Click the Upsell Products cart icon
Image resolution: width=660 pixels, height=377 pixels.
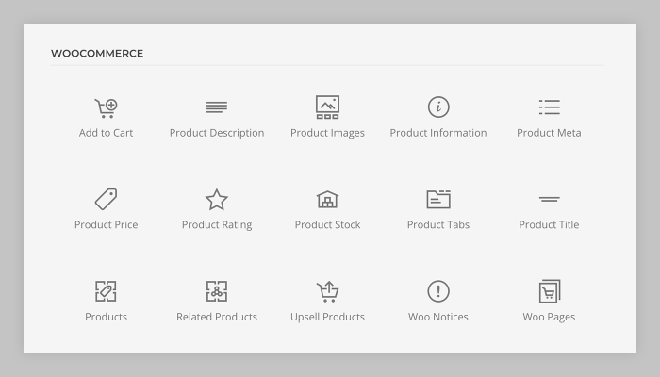[327, 291]
